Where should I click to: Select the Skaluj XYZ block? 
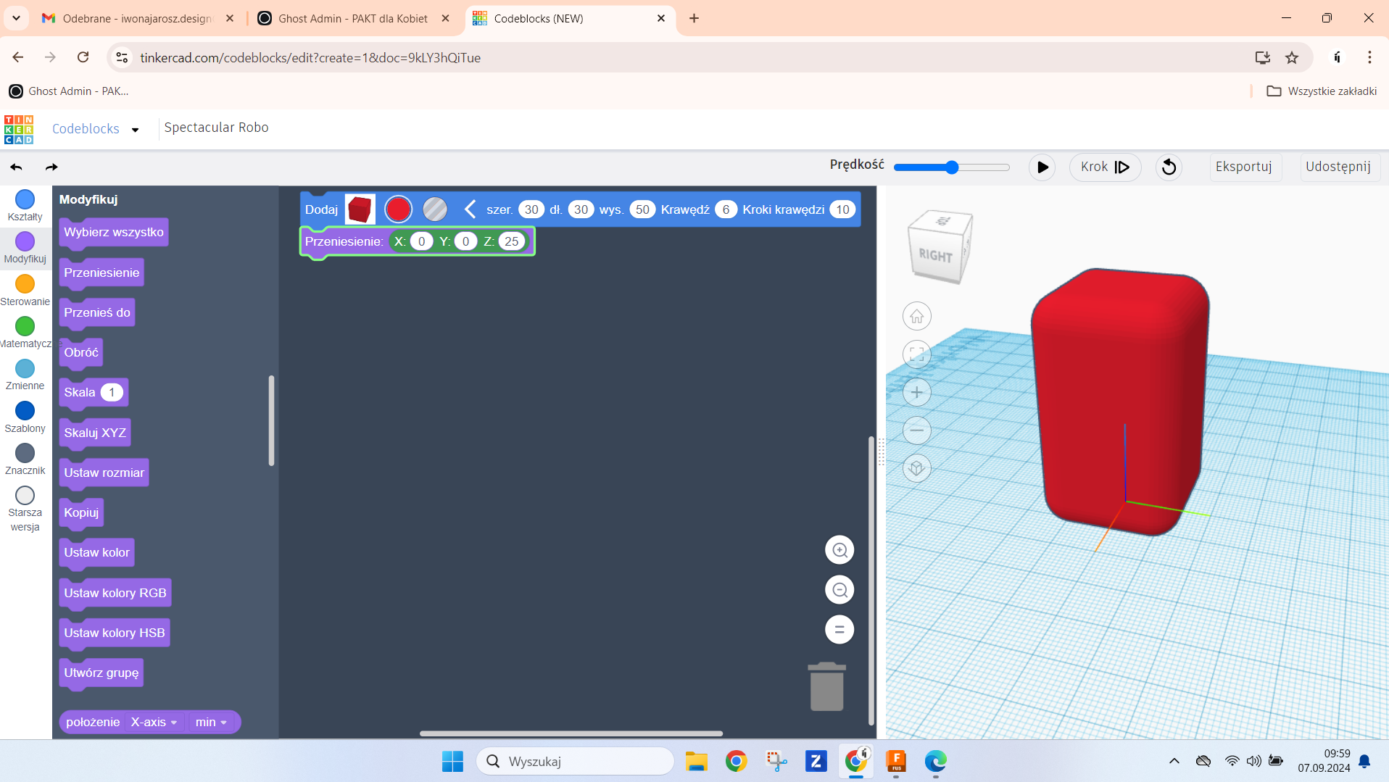[95, 433]
